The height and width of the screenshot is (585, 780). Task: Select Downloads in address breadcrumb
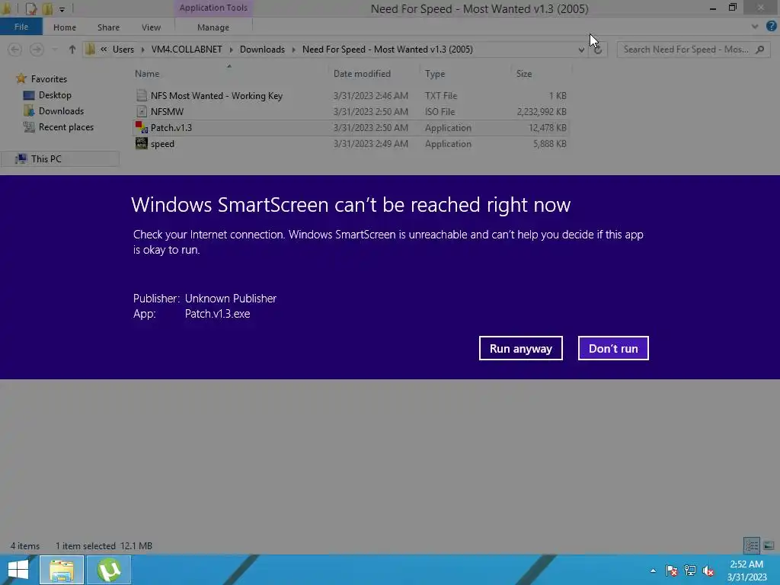point(262,50)
